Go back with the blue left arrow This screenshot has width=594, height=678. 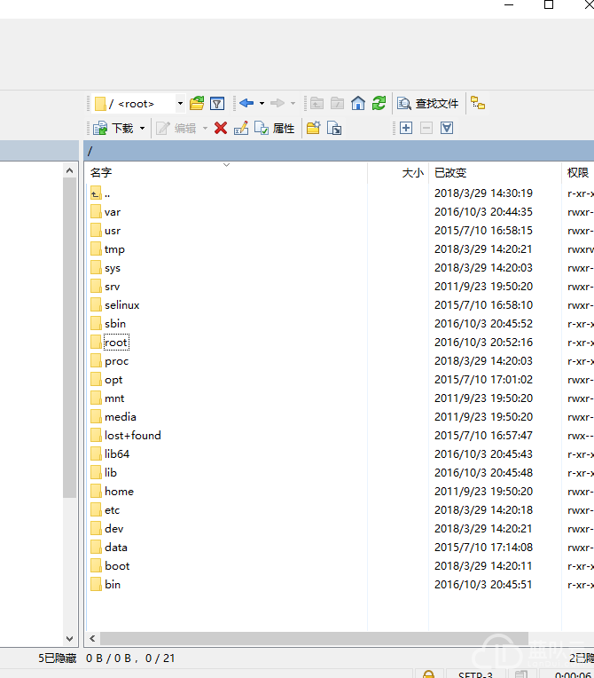click(x=246, y=103)
